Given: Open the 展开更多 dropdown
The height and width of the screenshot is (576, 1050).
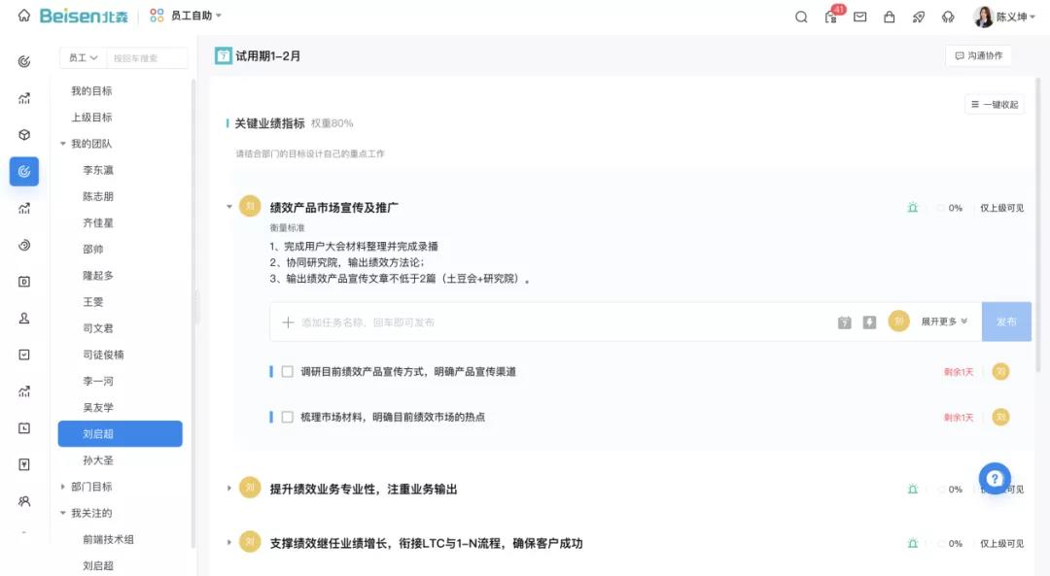Looking at the screenshot, I should (942, 321).
